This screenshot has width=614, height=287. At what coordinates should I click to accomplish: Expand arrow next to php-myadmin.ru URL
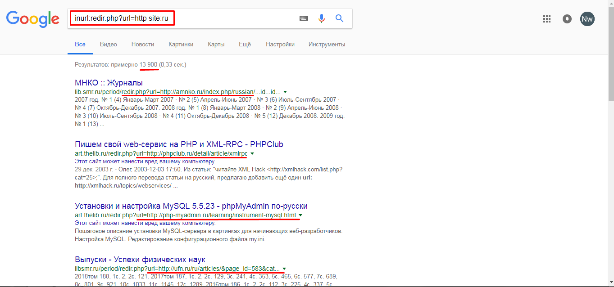coord(300,215)
